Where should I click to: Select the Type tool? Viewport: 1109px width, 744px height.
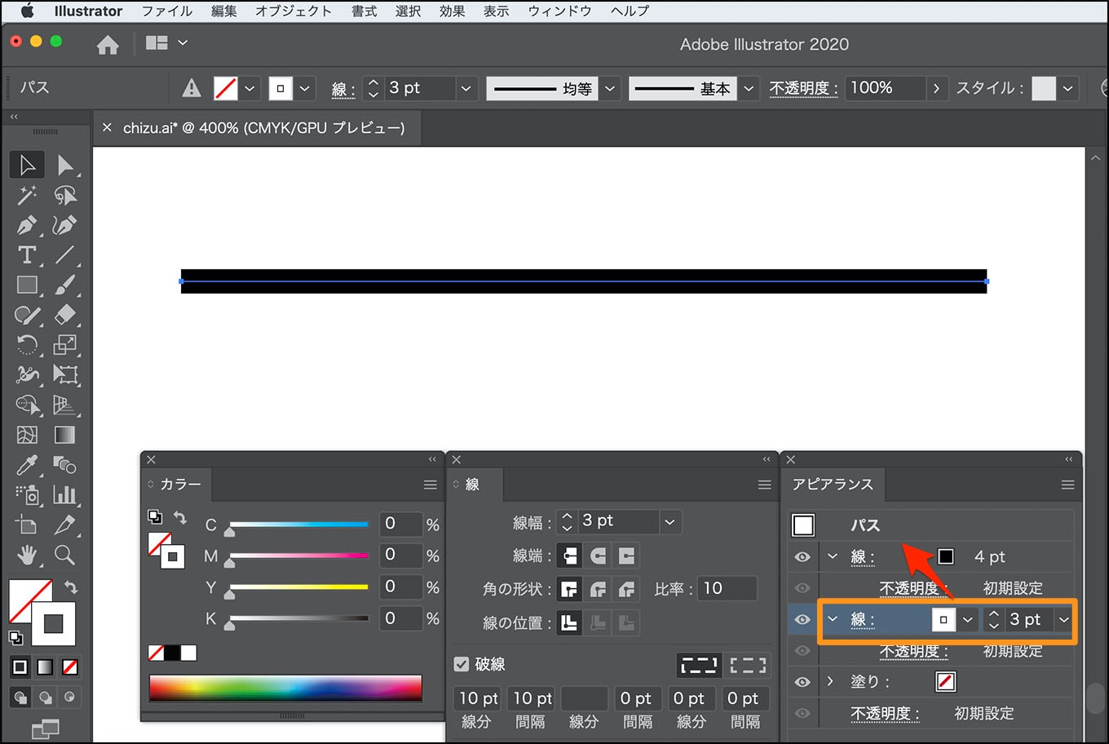(x=27, y=255)
